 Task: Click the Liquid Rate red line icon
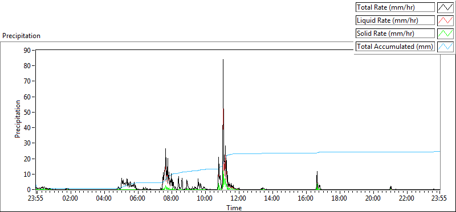point(445,20)
